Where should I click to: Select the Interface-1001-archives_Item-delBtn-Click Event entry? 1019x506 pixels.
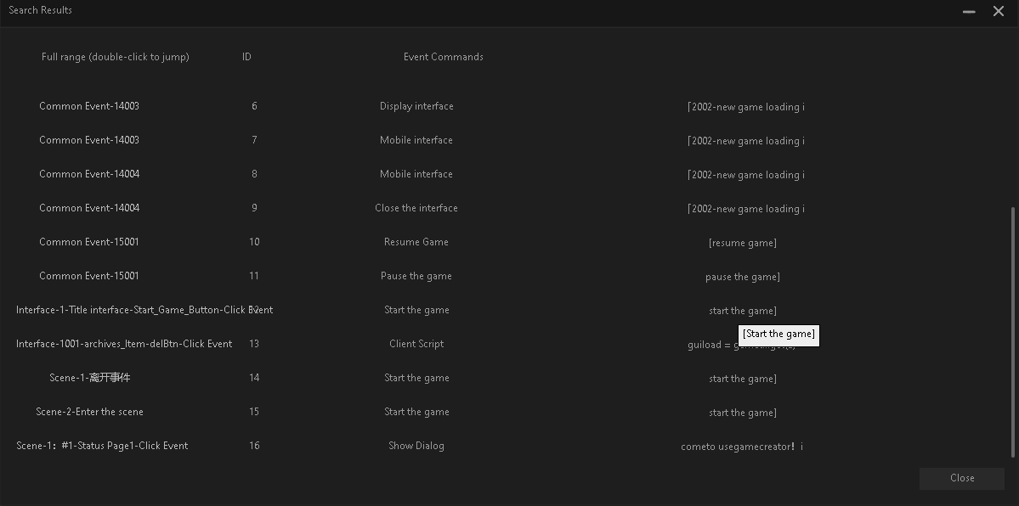point(124,344)
